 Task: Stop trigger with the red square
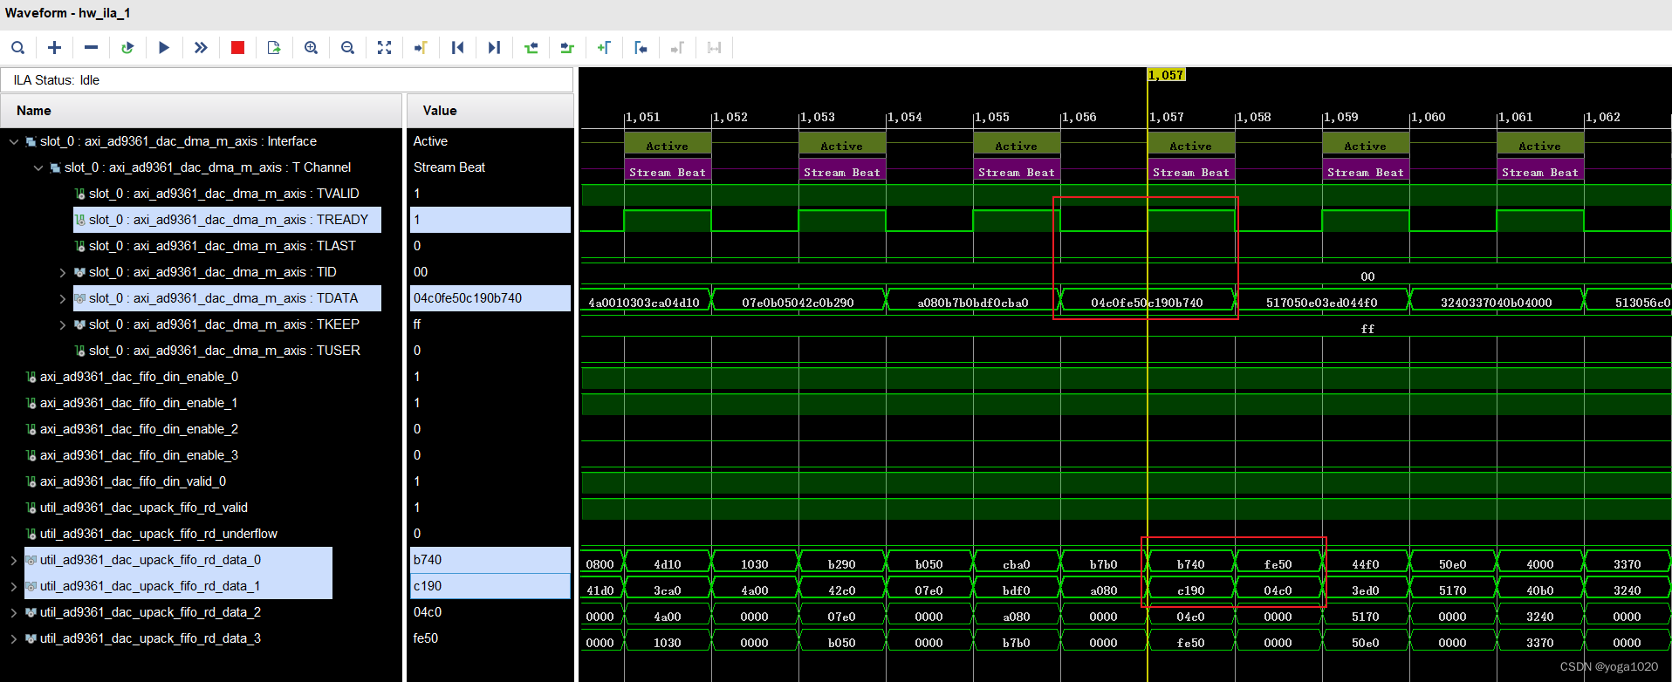coord(237,48)
